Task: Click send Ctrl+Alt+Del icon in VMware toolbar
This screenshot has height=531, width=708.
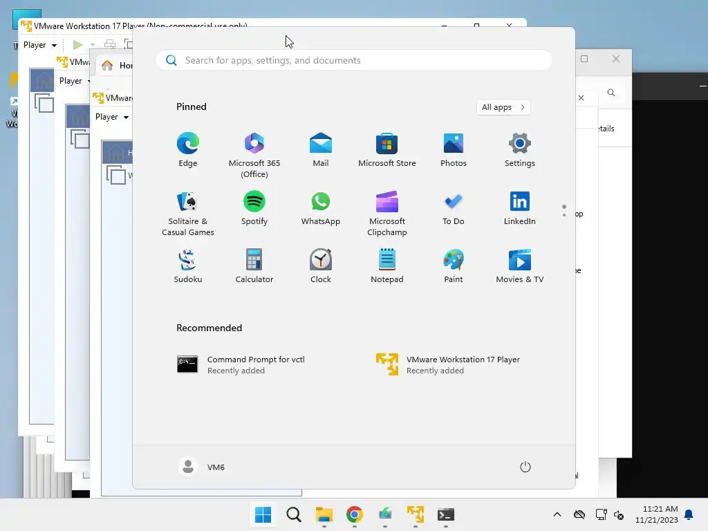Action: click(110, 44)
